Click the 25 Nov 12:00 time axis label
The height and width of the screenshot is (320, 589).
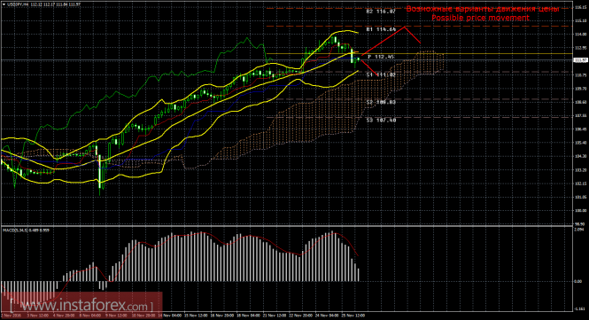pos(354,316)
